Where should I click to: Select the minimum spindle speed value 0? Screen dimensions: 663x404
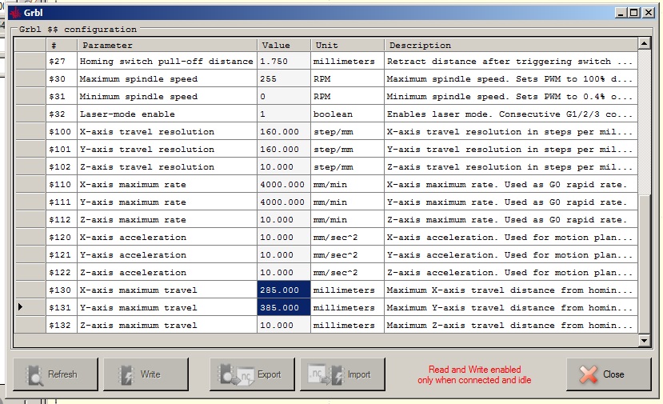tap(284, 97)
